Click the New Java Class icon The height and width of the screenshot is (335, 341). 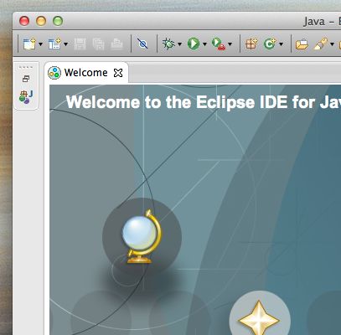[x=270, y=44]
